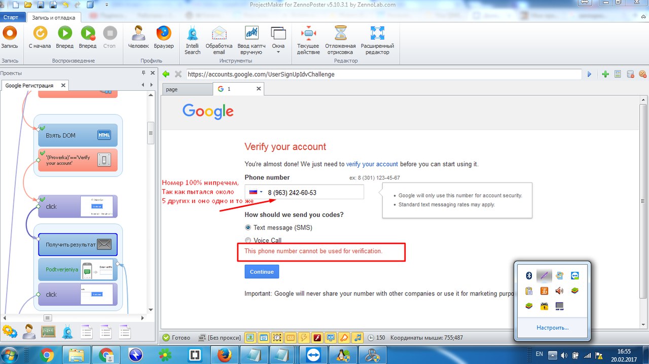This screenshot has width=649, height=364.
Task: Click the blue go arrow next to address bar
Action: coord(589,74)
